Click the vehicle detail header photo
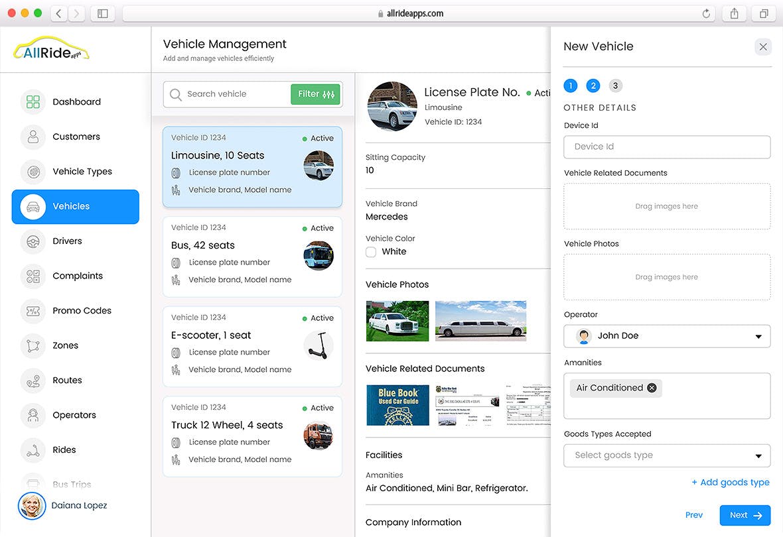Viewport: 783px width, 537px height. [392, 106]
